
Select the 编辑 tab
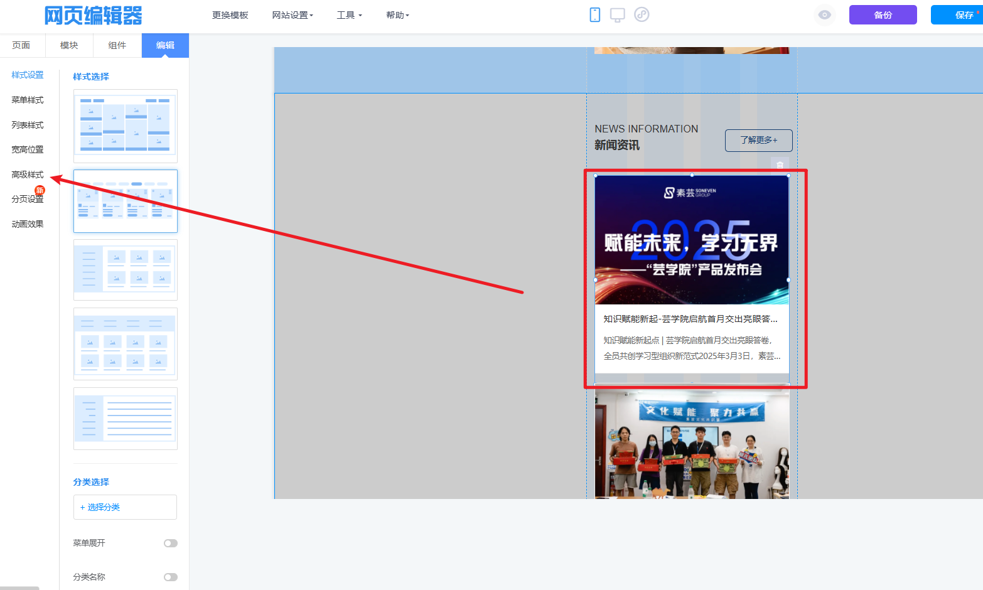coord(165,45)
